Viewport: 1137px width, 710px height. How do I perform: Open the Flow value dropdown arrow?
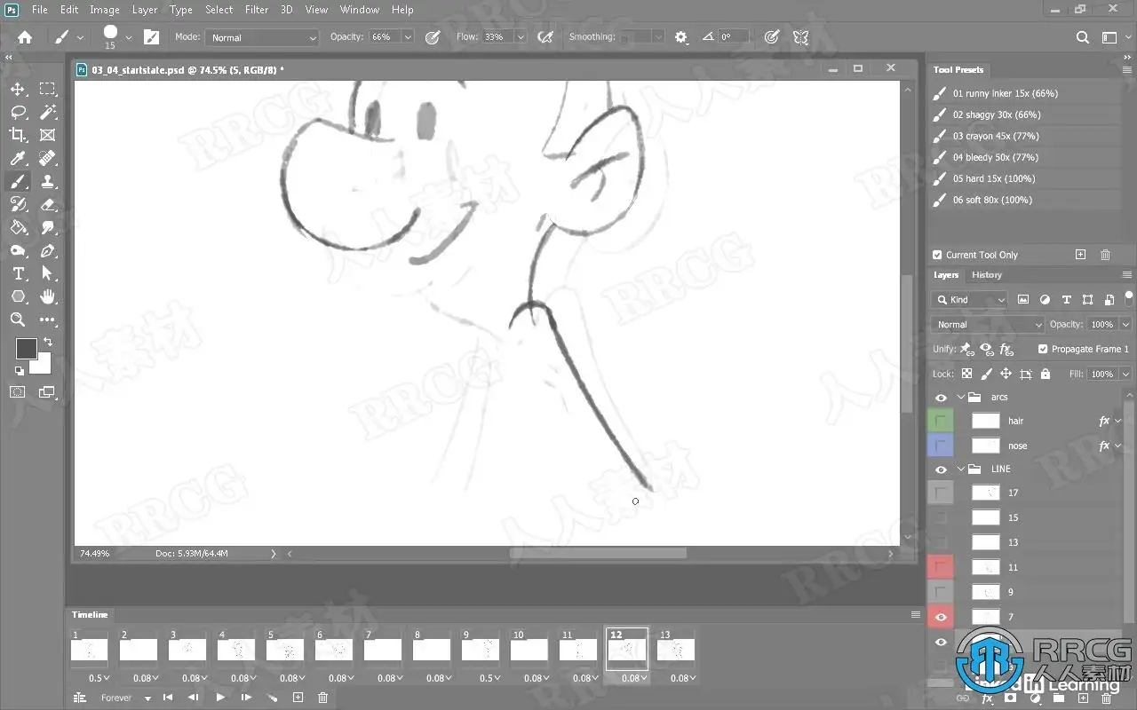click(x=521, y=37)
